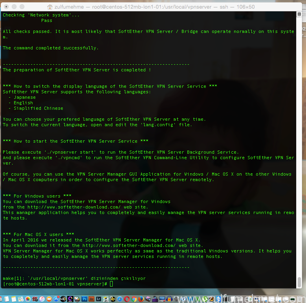The image size is (306, 303).
Task: Launch TeamViewer from the Dock
Action: coord(218,299)
